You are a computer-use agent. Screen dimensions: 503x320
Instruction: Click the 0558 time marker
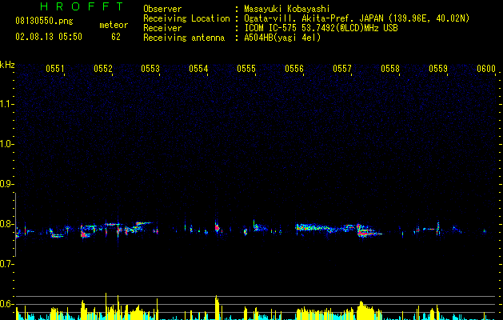[390, 69]
